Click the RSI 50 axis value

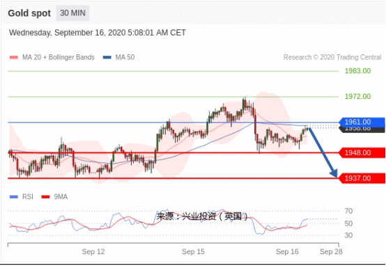348,224
